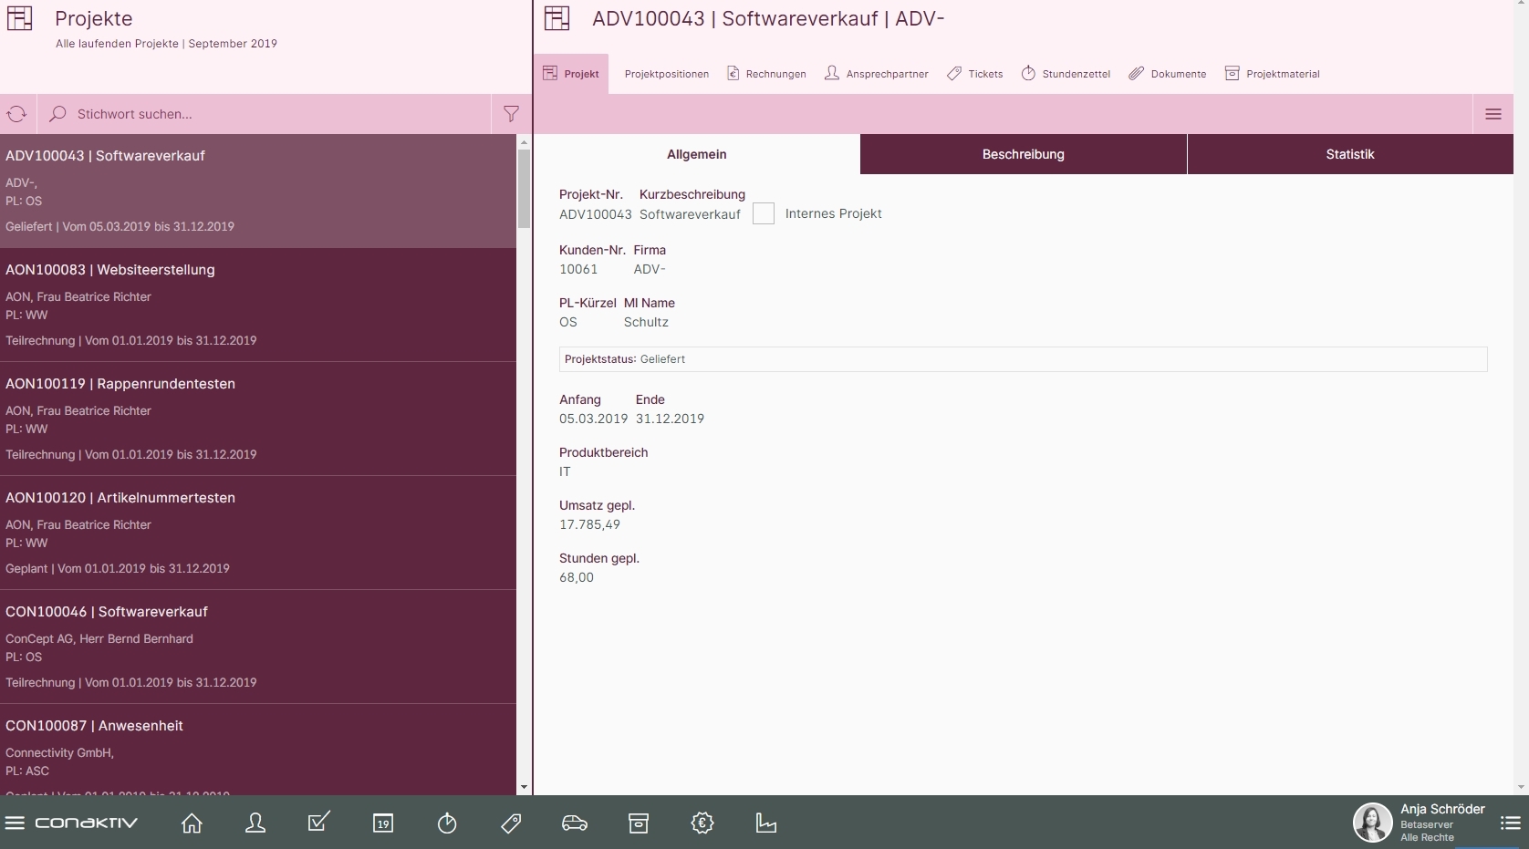1529x849 pixels.
Task: Open the Projektpositionen tab
Action: [667, 74]
